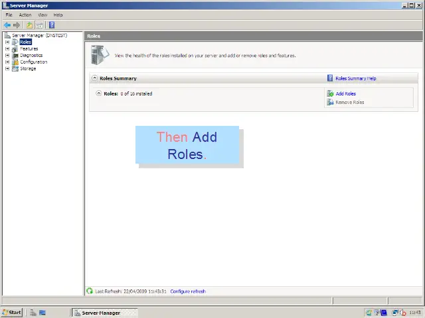Click the Up one level folder icon
Image resolution: width=425 pixels, height=318 pixels.
point(29,25)
